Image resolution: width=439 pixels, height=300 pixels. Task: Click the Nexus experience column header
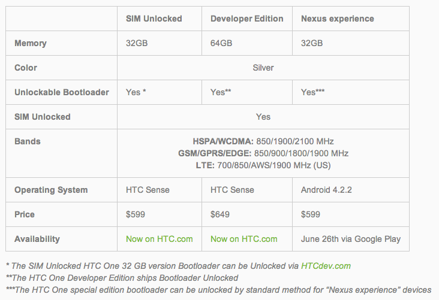click(337, 19)
